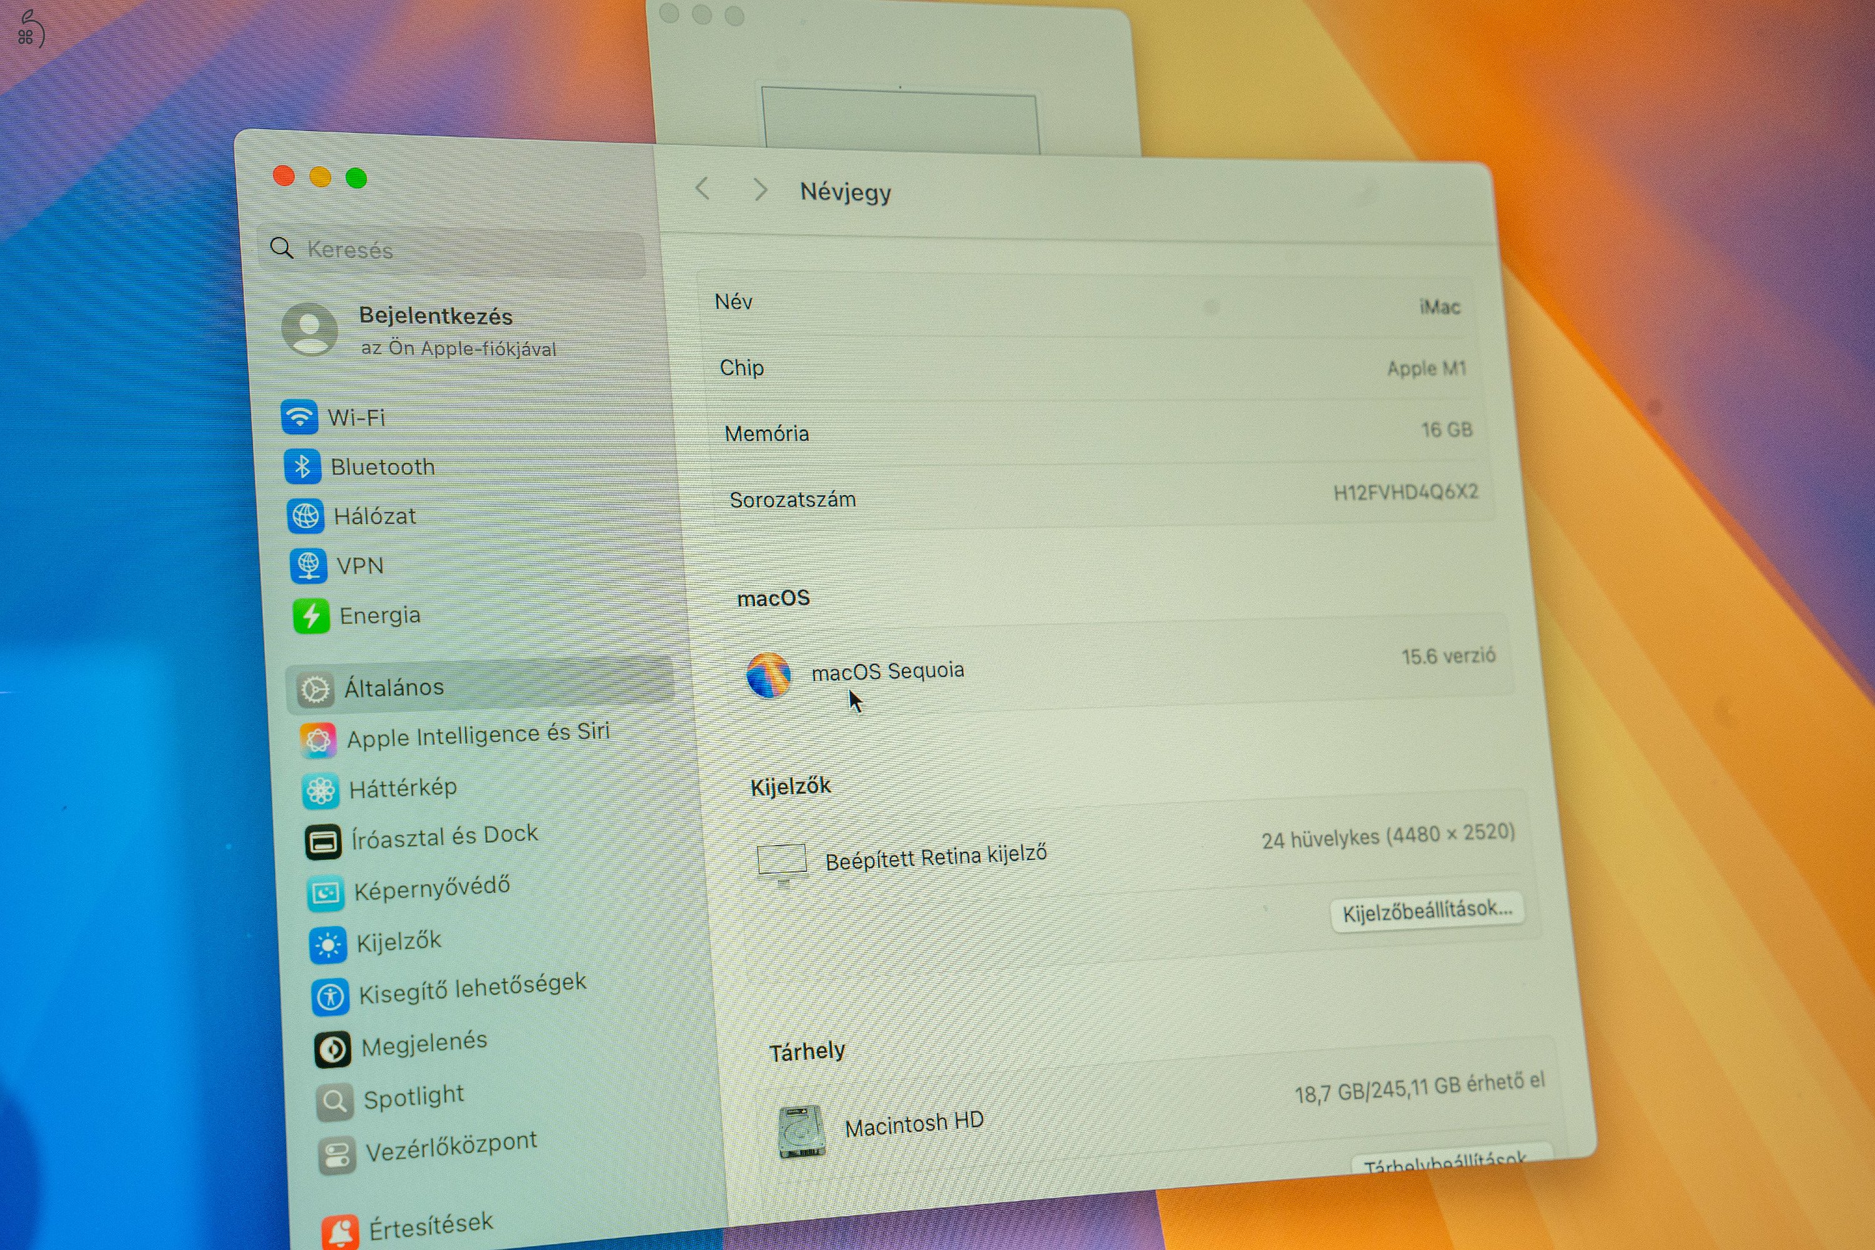The width and height of the screenshot is (1875, 1250).
Task: Click the built-in Retina display icon
Action: [x=782, y=864]
